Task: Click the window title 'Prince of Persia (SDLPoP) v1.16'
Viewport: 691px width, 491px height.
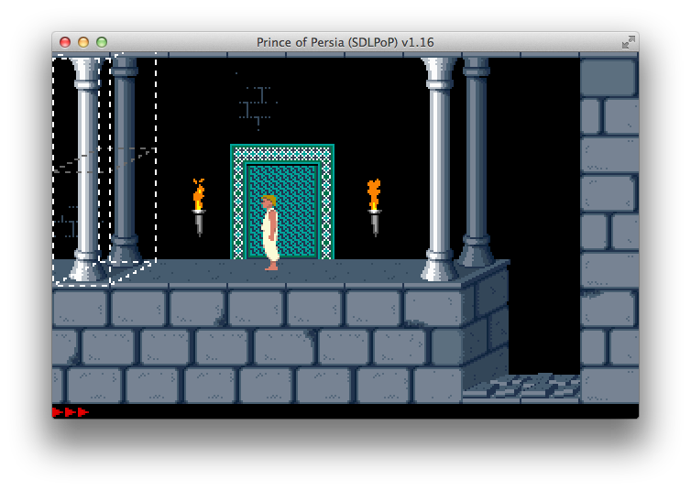Action: coord(345,42)
